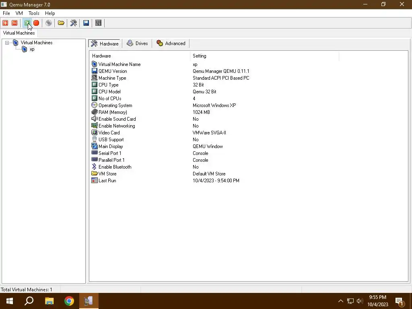412x309 pixels.
Task: Show hidden system tray icons
Action: 340,301
